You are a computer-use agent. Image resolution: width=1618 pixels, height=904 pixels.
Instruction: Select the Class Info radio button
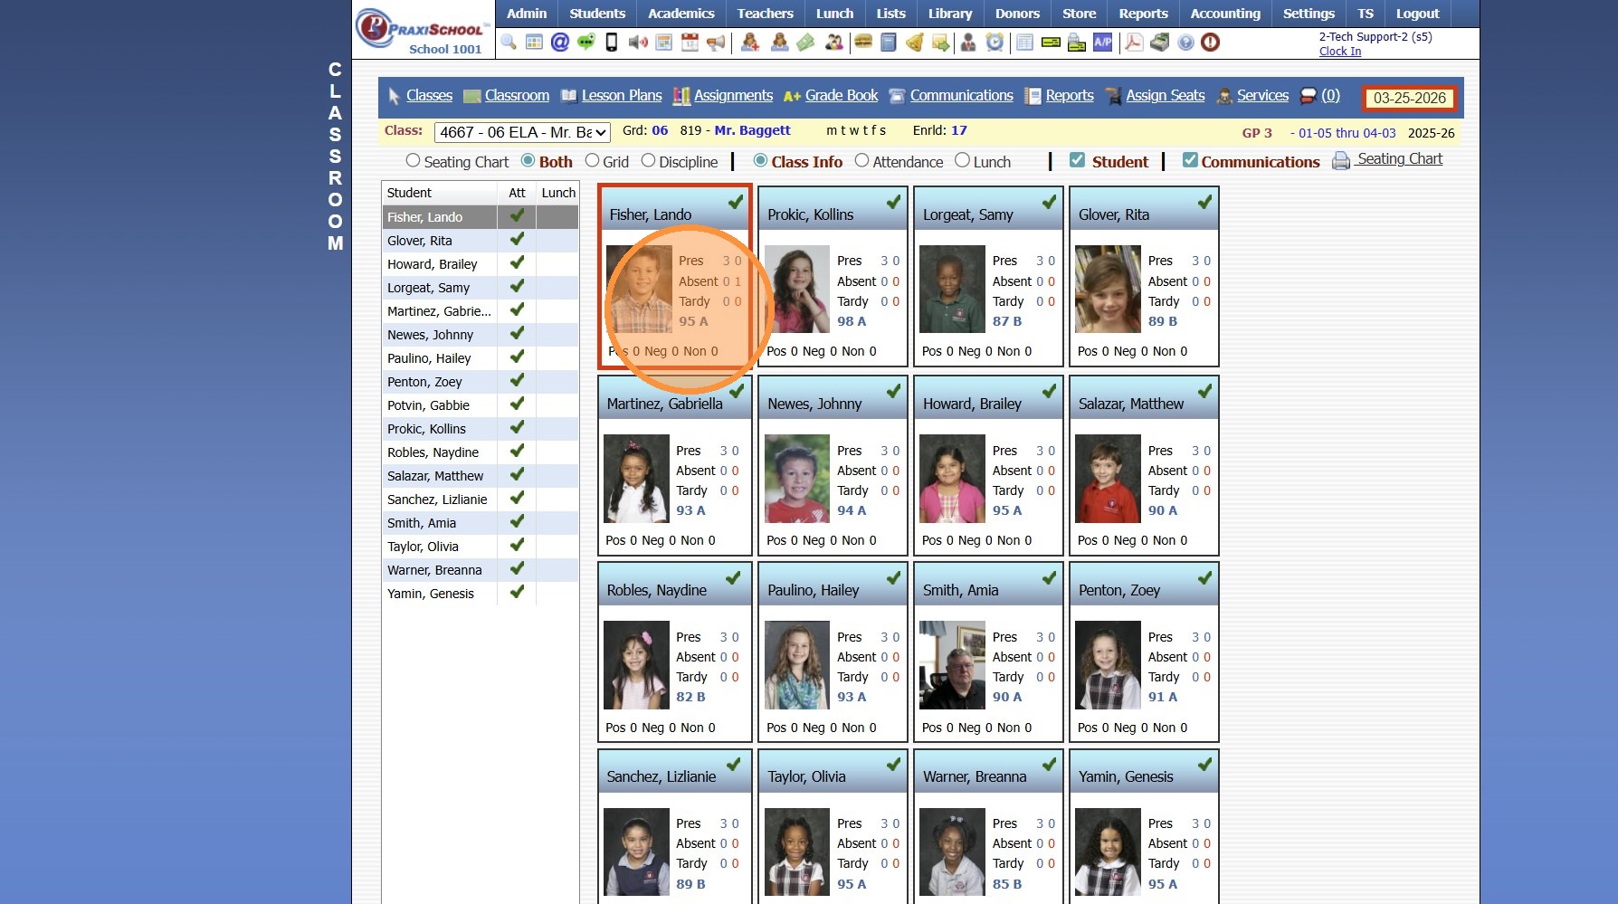click(760, 160)
